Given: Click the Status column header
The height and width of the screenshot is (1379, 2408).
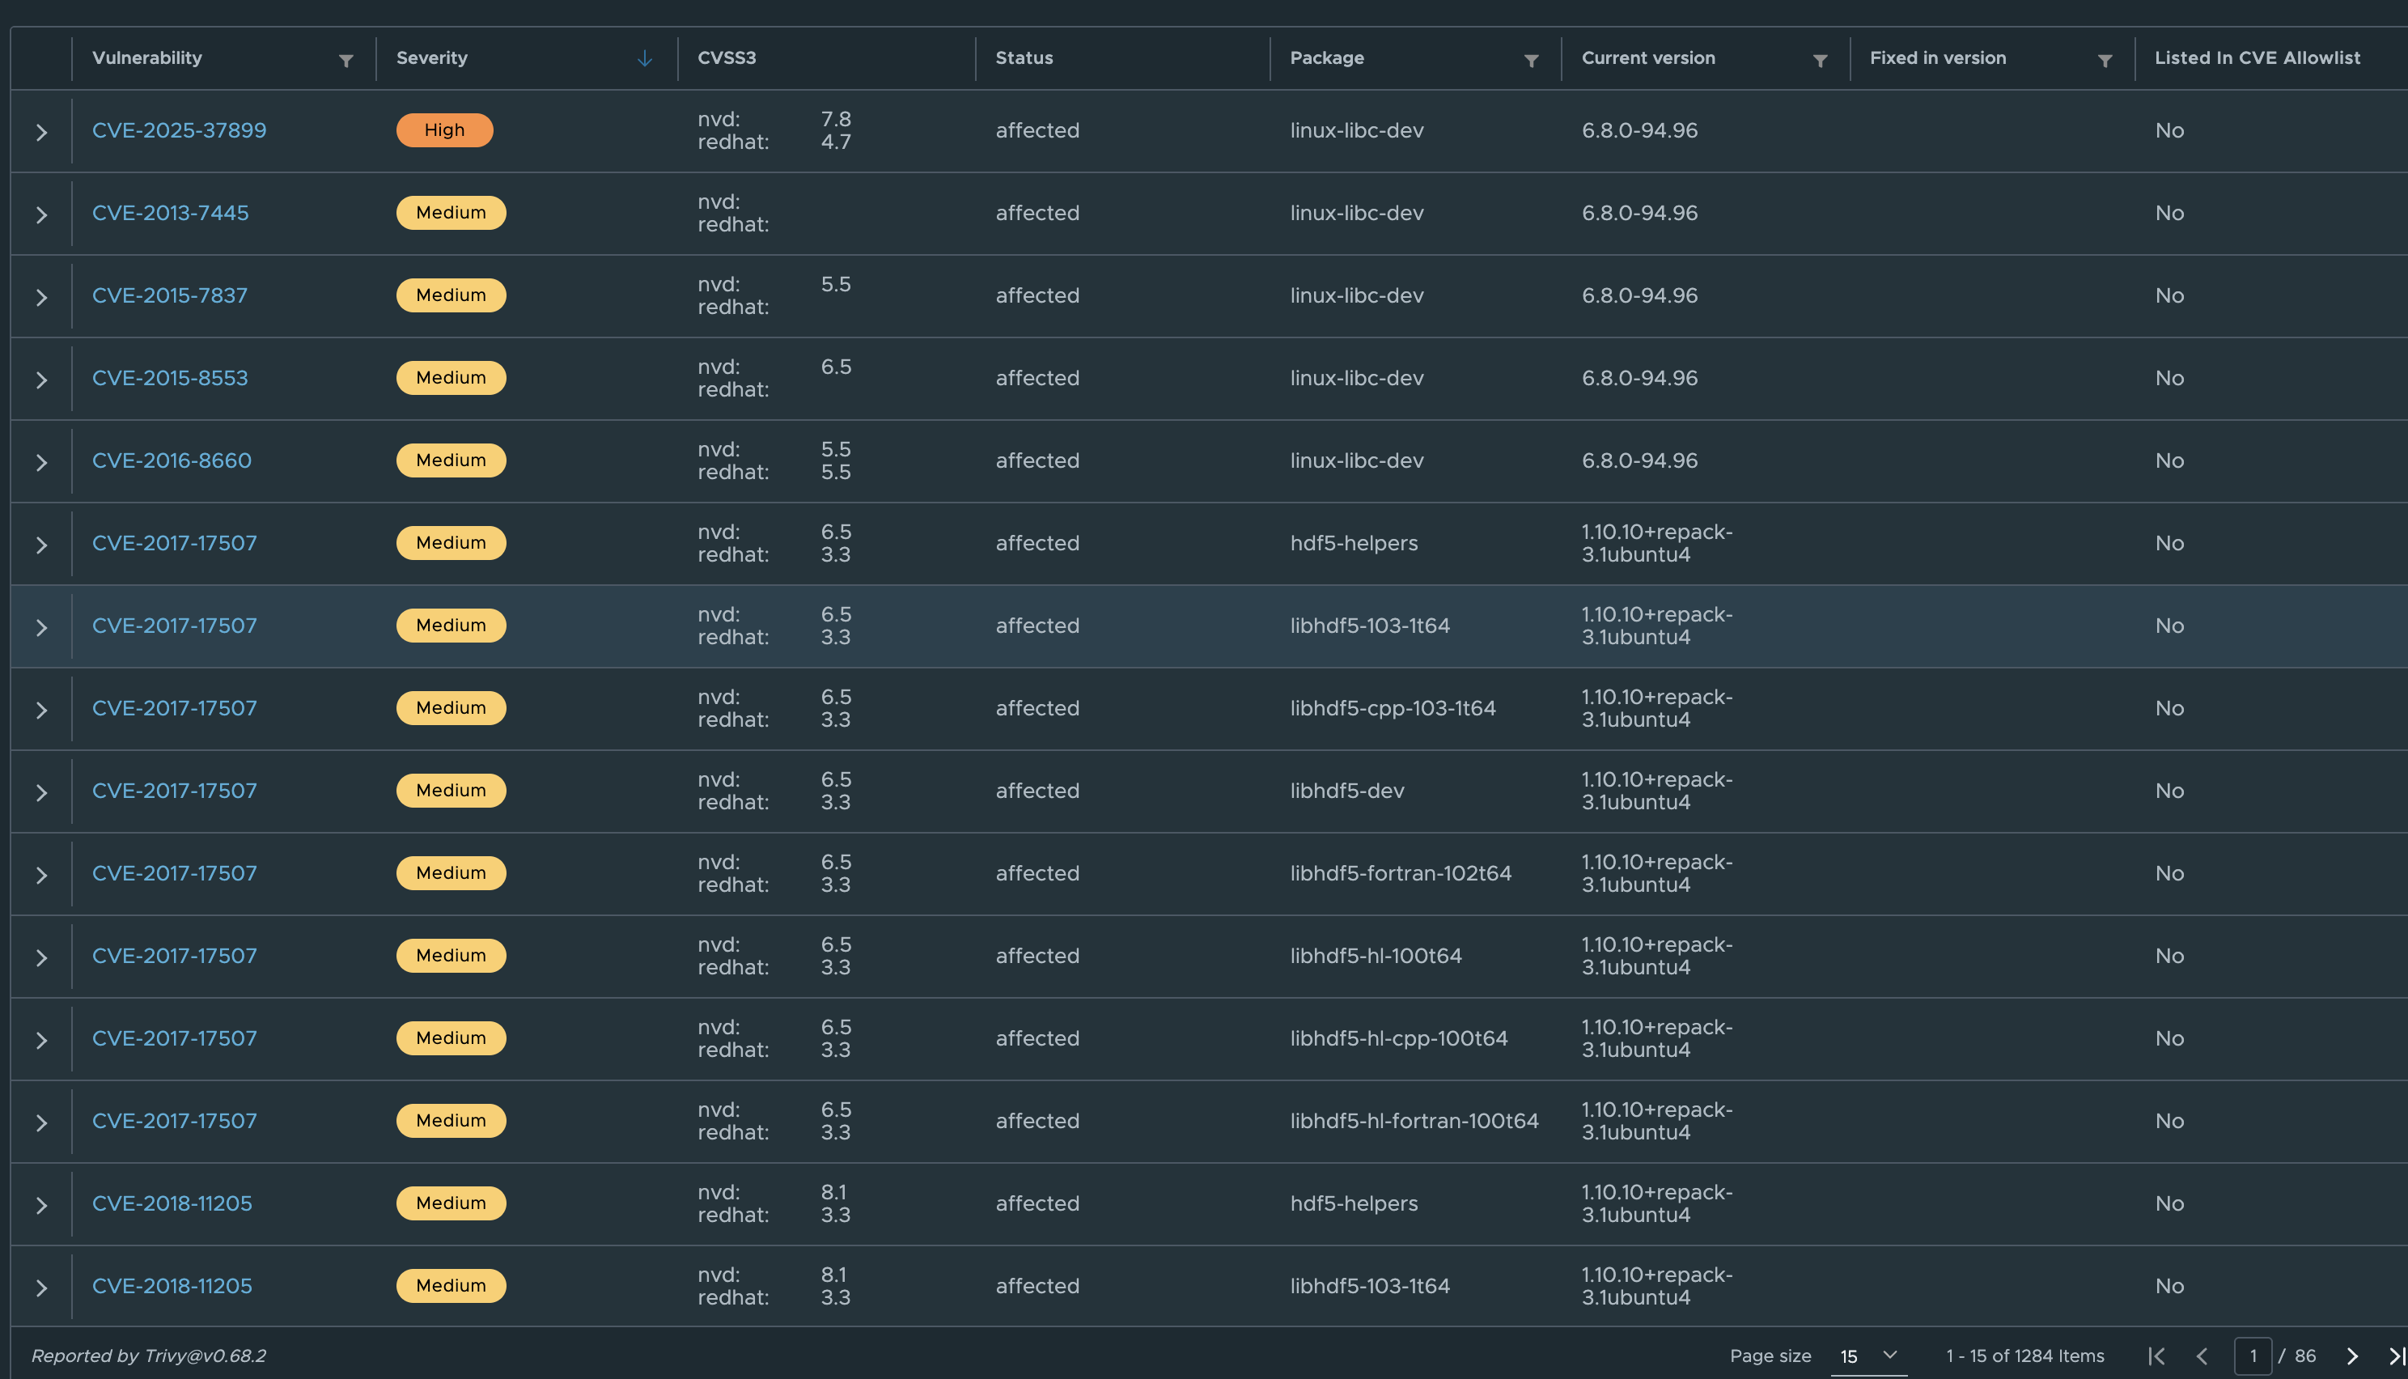Looking at the screenshot, I should (x=1024, y=57).
